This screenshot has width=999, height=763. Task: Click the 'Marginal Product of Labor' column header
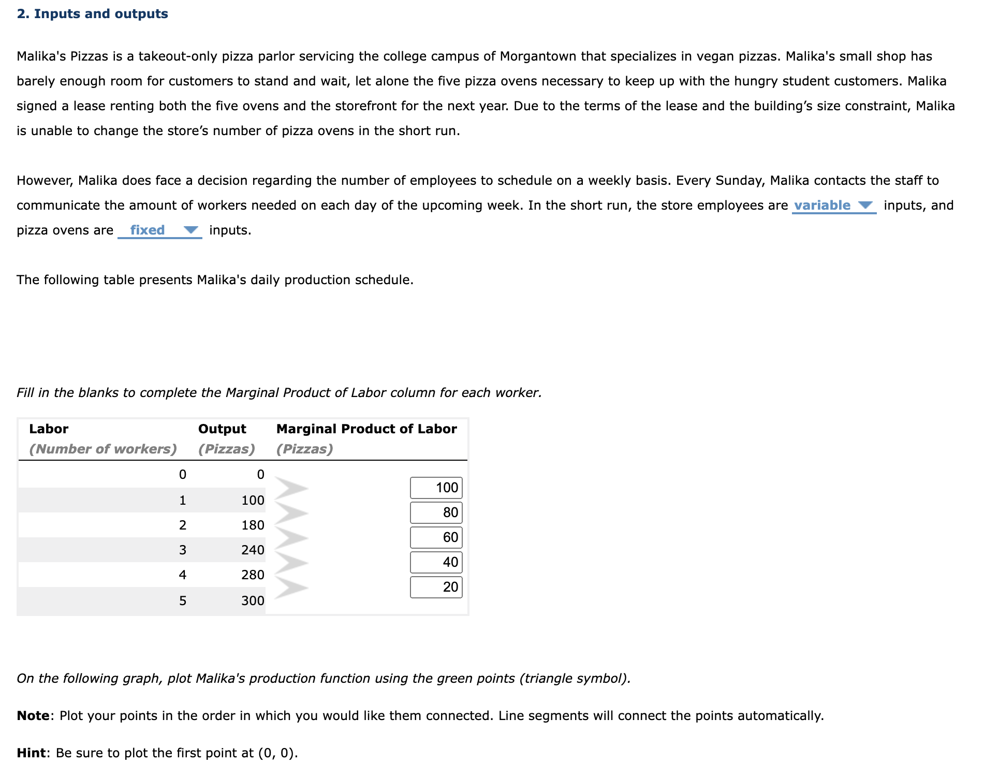366,429
